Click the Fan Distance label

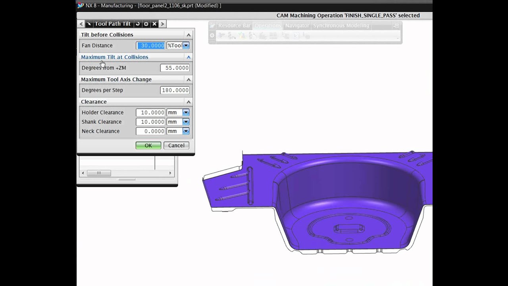click(97, 46)
